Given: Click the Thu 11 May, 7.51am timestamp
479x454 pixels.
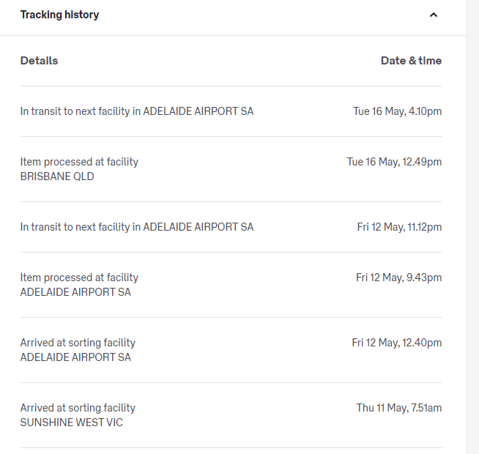Looking at the screenshot, I should pyautogui.click(x=399, y=408).
